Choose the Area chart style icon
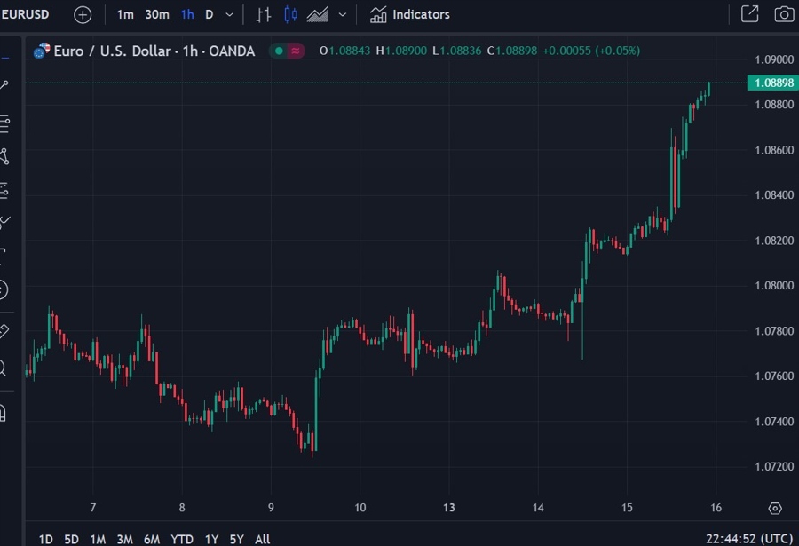This screenshot has width=799, height=546. pos(318,15)
